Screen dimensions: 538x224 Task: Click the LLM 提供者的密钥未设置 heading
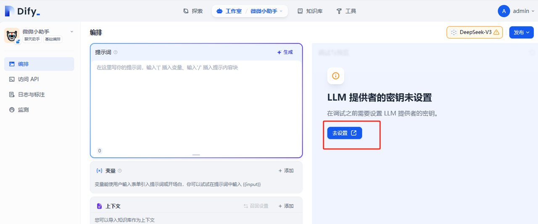click(380, 98)
